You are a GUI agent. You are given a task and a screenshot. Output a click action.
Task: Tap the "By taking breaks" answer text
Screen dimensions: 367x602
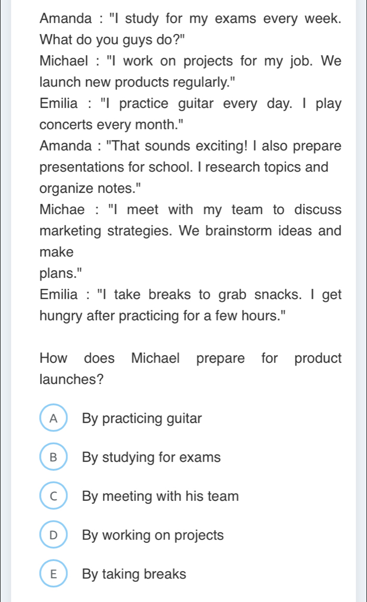pyautogui.click(x=134, y=574)
